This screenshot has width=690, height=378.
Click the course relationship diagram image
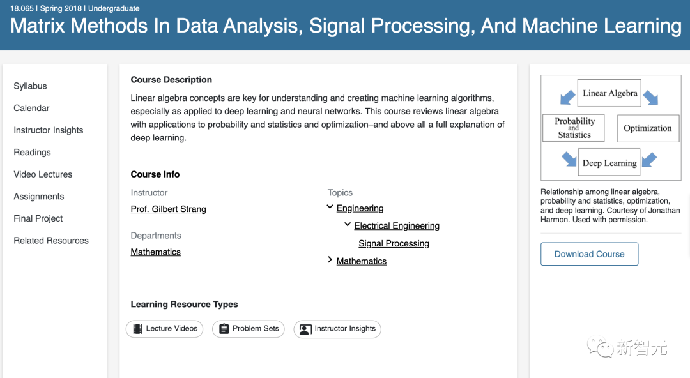(x=611, y=128)
